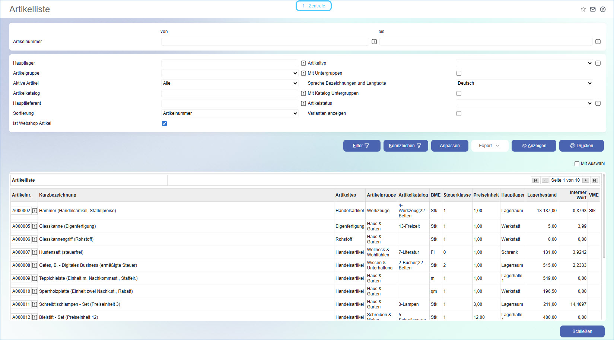
Task: Uncheck the Ist Webshop Artikel checkbox
Action: point(164,123)
